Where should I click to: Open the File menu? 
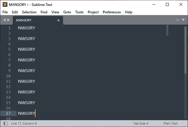5,12
